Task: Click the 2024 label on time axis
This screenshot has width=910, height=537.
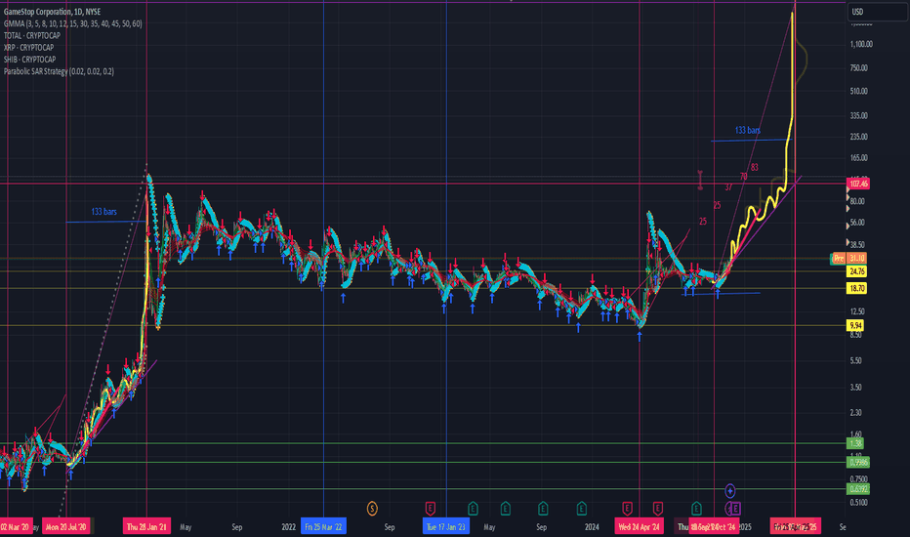Action: [592, 527]
